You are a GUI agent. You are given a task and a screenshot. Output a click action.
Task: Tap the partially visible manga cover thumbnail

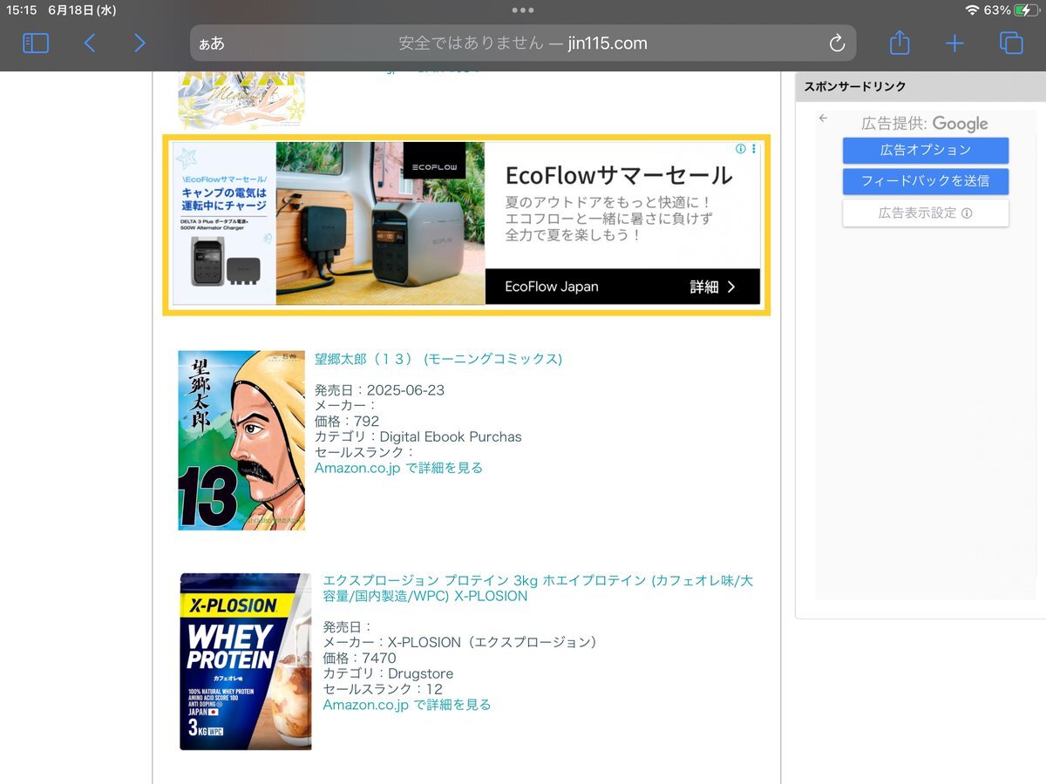[x=241, y=101]
